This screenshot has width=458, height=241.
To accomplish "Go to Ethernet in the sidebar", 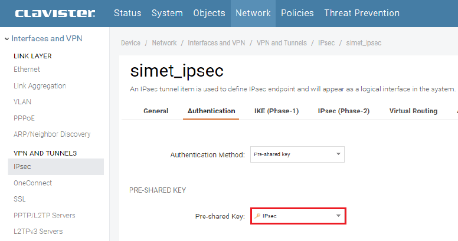I will [27, 70].
